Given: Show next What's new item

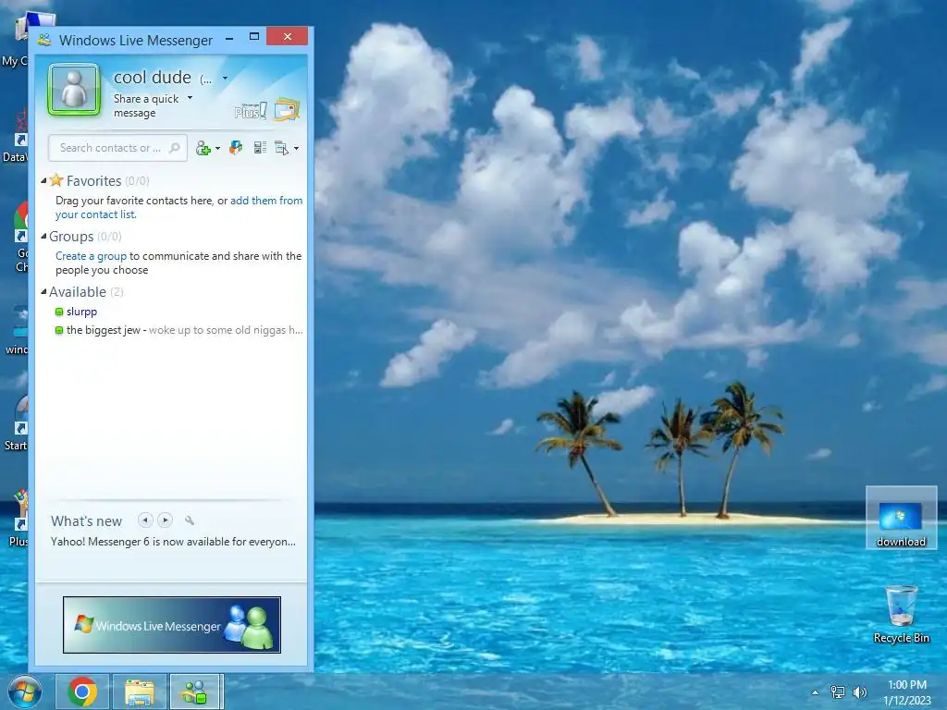Looking at the screenshot, I should point(165,520).
